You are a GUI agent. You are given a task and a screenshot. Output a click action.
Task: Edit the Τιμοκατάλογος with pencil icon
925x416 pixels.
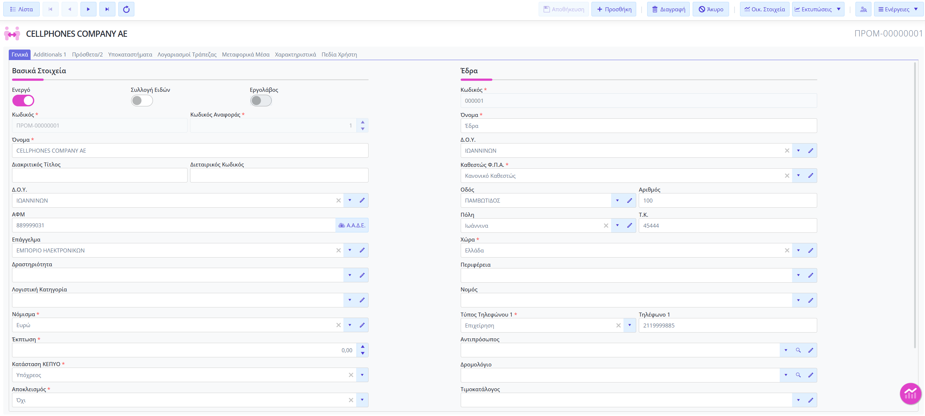(811, 400)
